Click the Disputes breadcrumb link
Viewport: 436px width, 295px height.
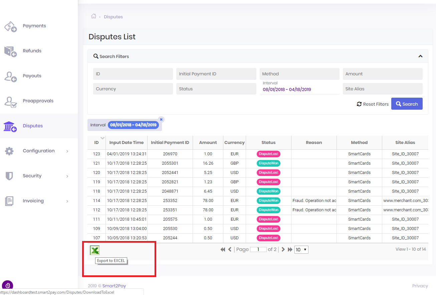pos(113,17)
